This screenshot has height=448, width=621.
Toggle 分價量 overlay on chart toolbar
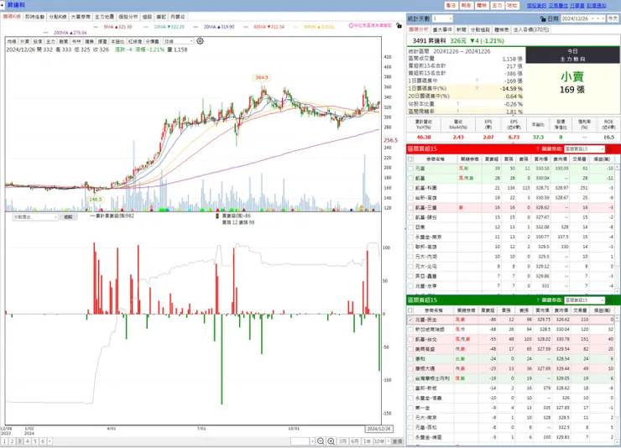(x=152, y=41)
